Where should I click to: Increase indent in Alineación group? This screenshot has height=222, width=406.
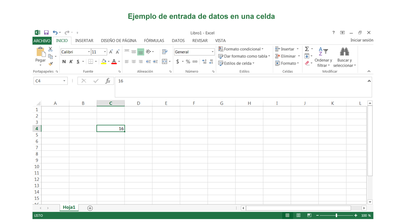coord(155,62)
